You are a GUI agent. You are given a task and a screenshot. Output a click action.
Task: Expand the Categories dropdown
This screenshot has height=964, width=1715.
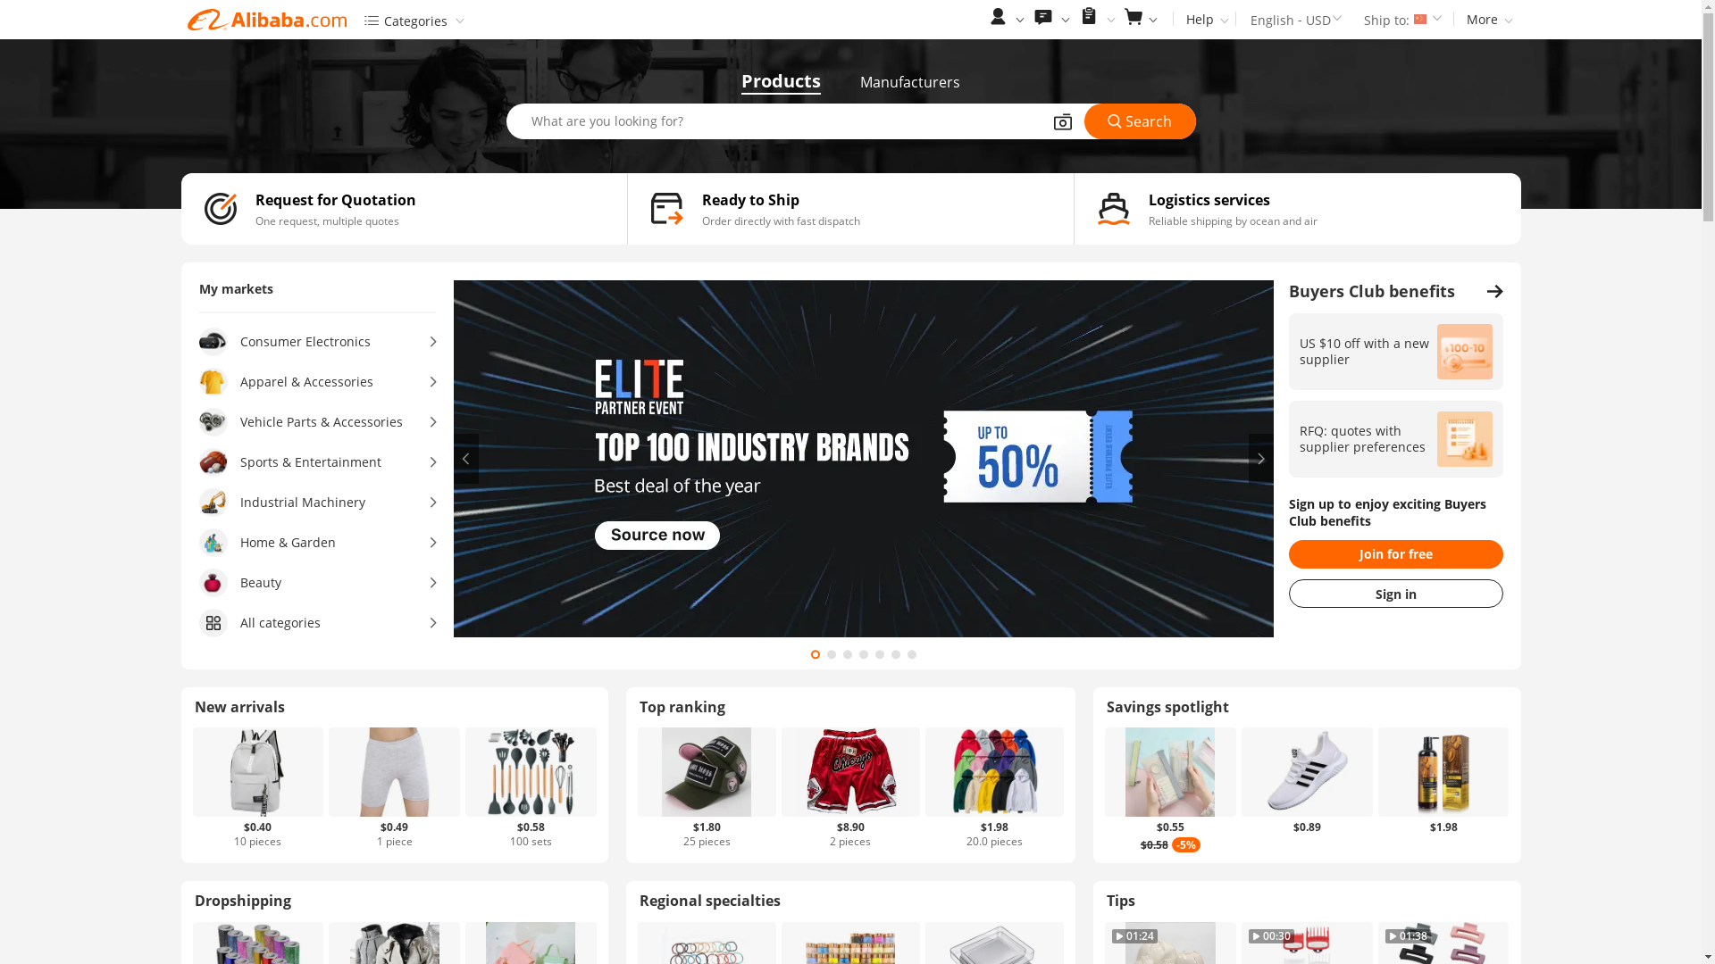pos(414,21)
